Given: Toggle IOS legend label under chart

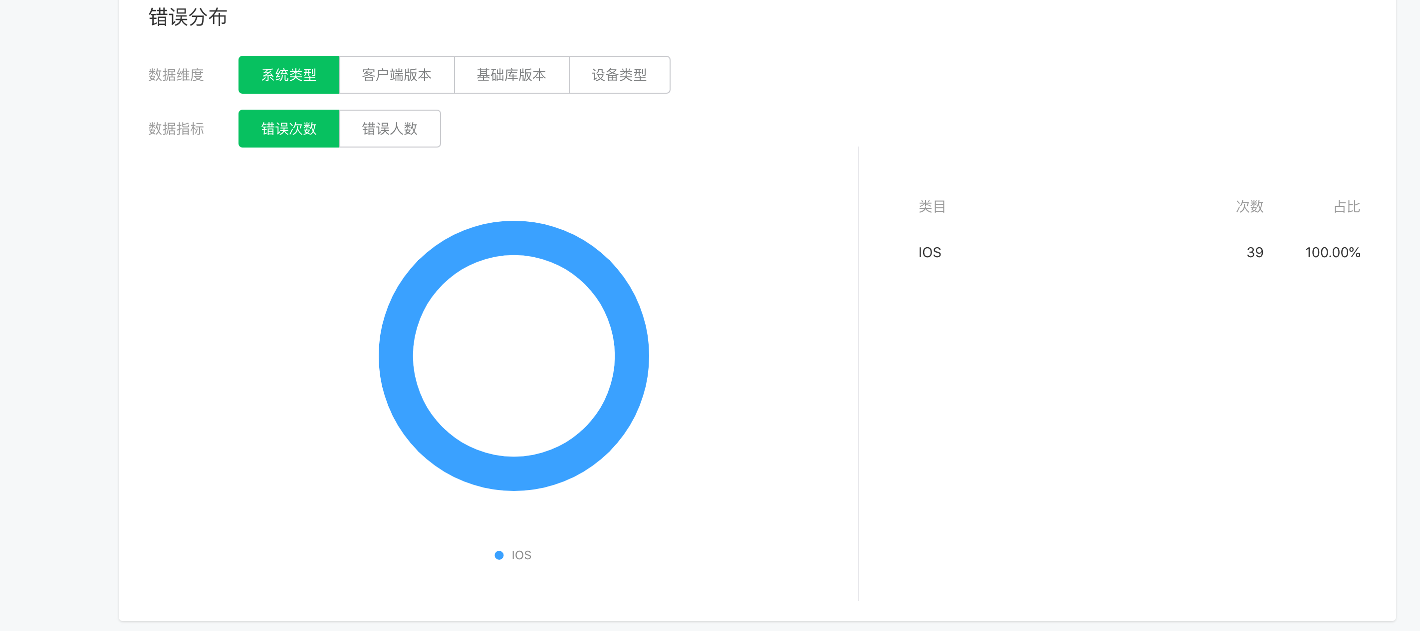Looking at the screenshot, I should [x=521, y=555].
